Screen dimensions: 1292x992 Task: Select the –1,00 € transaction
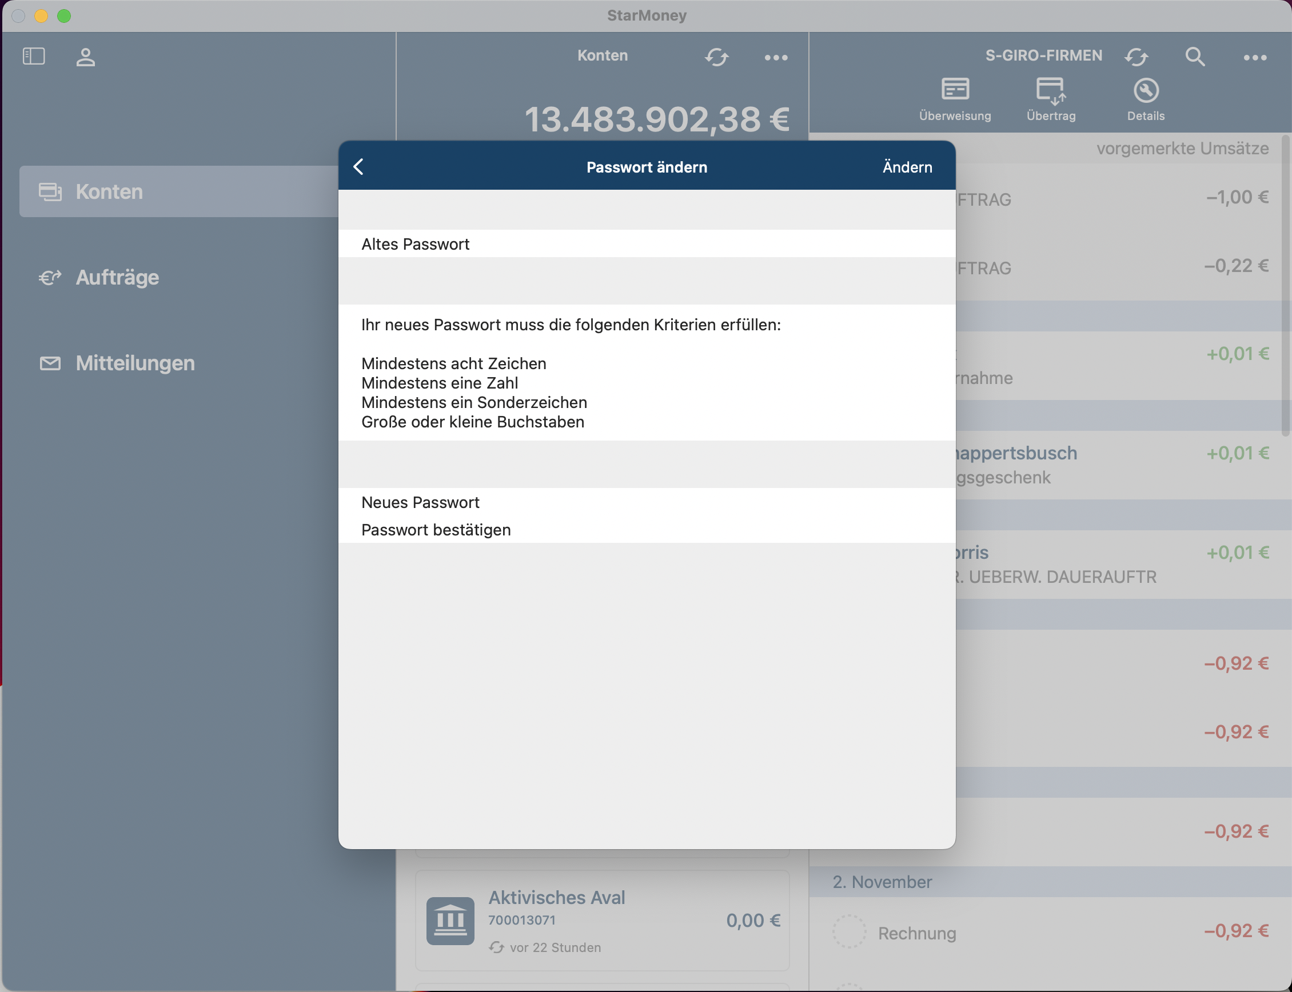point(1119,198)
